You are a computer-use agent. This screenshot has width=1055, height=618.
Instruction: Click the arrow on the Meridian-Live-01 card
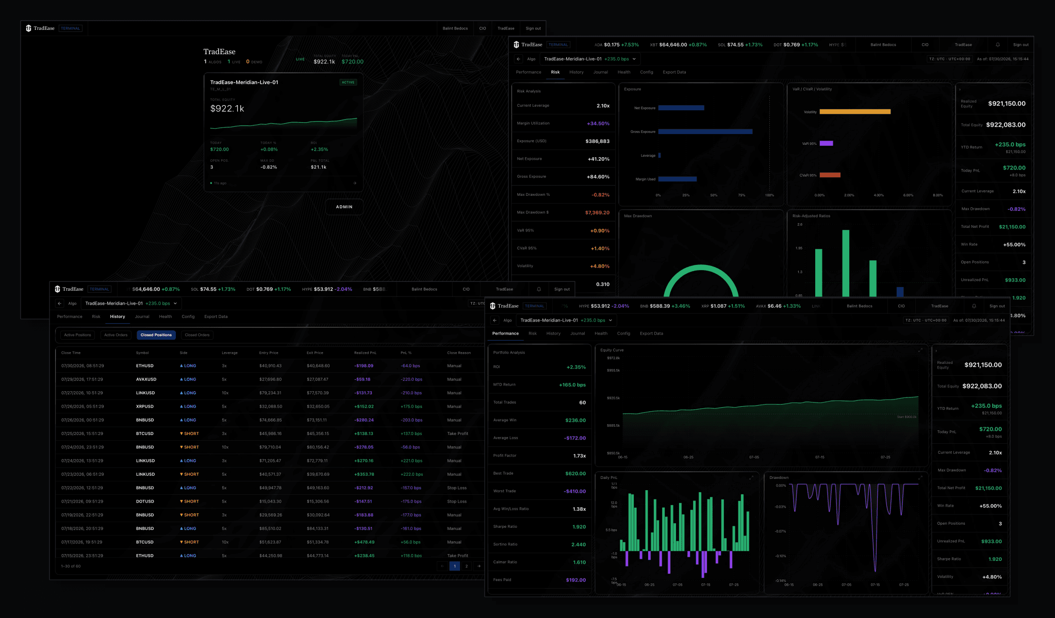pos(355,183)
